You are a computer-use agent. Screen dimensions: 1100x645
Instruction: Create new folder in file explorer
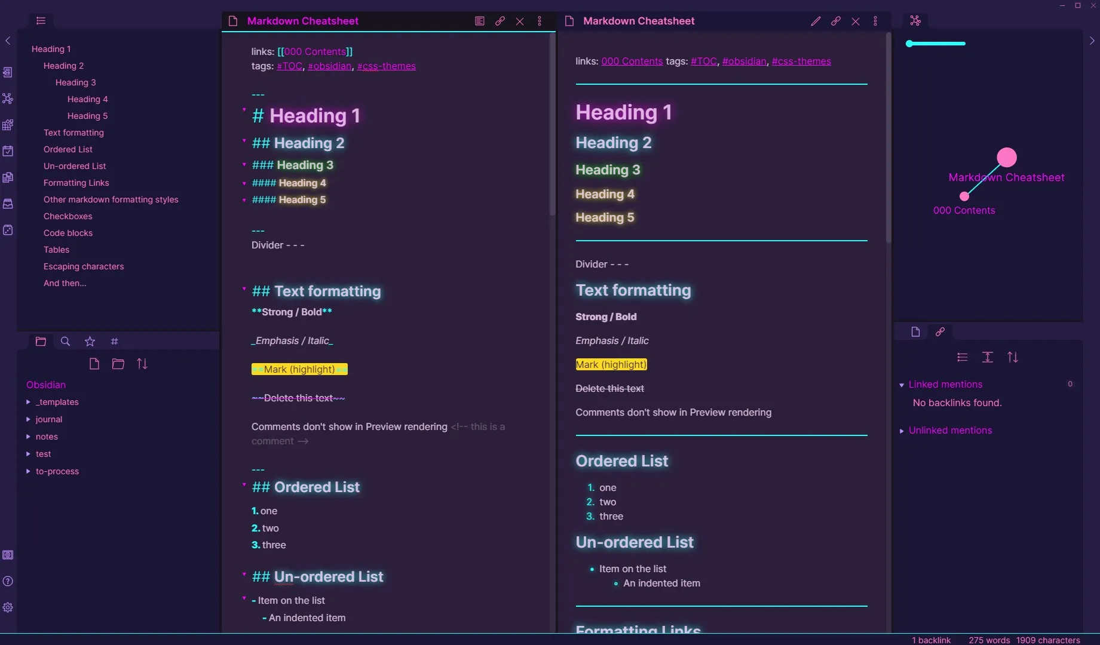click(x=118, y=364)
